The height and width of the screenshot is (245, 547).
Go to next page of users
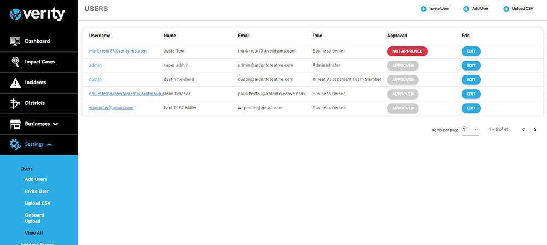535,130
